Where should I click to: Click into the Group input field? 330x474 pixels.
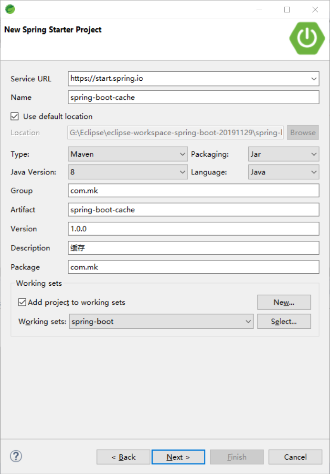click(193, 191)
